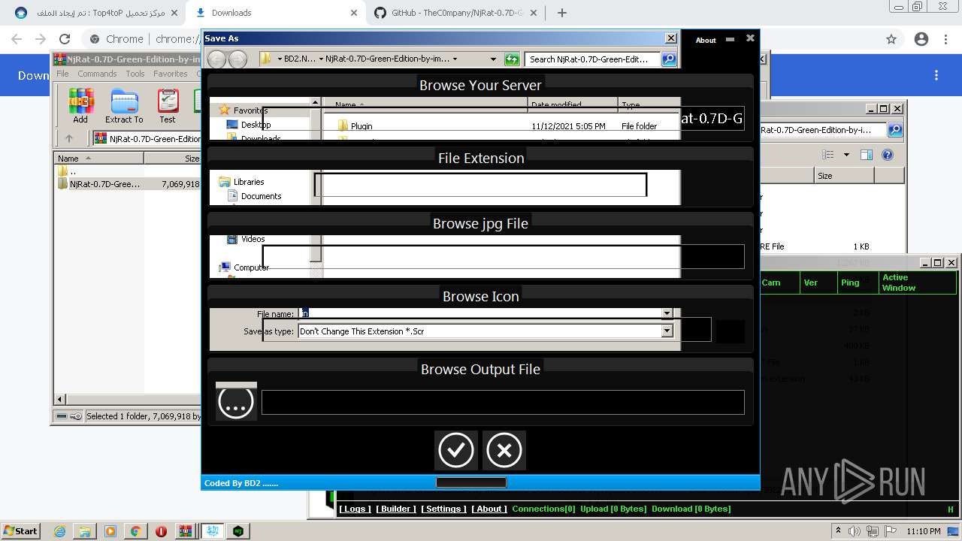Click the browse output file ellipsis button

click(235, 402)
